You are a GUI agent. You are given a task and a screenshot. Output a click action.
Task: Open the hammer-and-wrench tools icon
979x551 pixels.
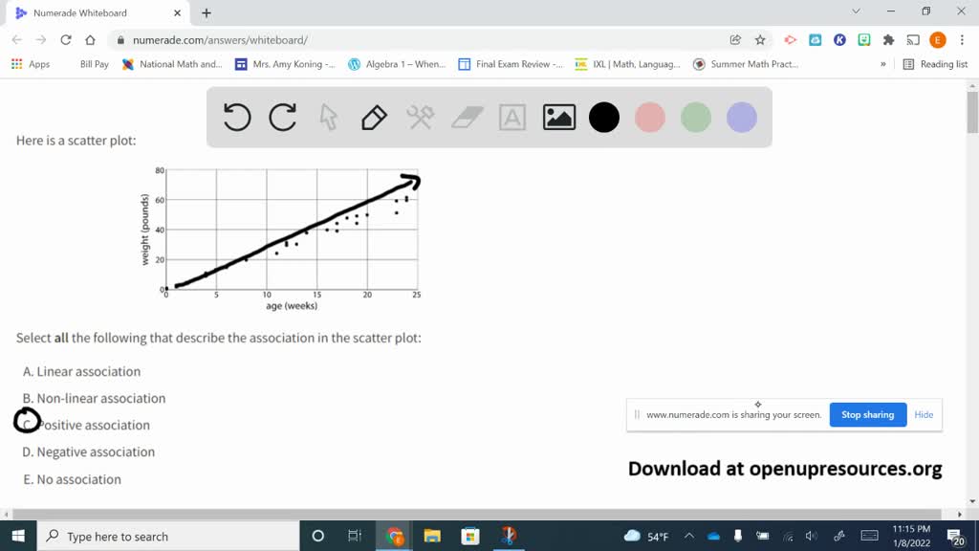420,117
